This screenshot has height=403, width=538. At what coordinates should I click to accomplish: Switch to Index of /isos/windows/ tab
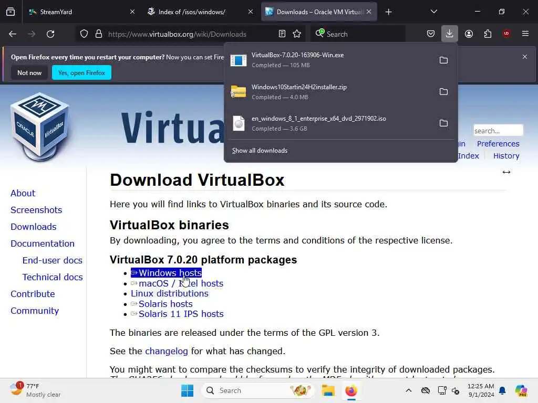click(x=200, y=12)
